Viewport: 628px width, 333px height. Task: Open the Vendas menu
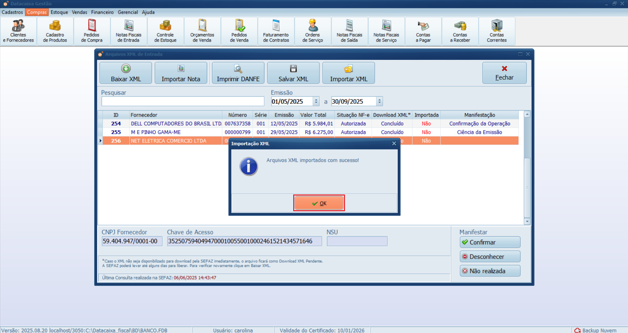pos(80,12)
